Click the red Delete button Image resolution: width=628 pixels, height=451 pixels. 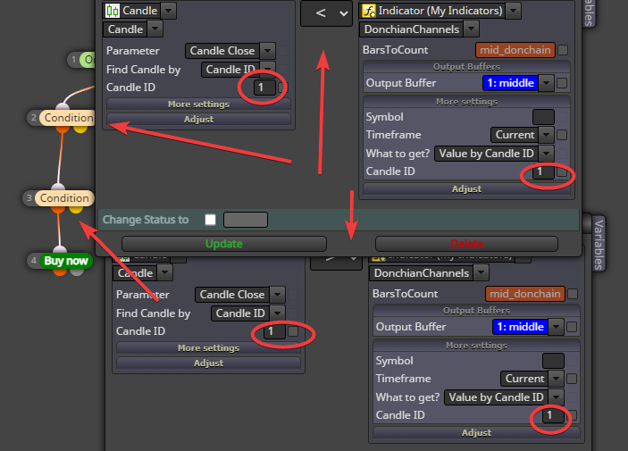pos(466,244)
